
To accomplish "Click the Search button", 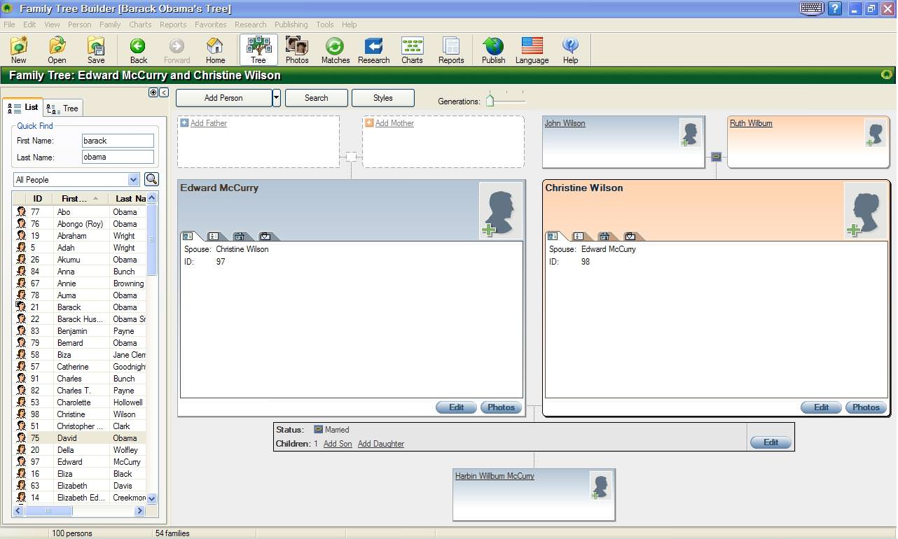I will coord(317,98).
